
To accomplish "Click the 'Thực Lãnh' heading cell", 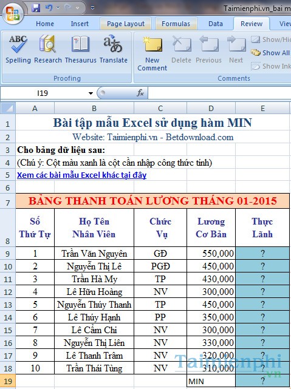I will 262,228.
